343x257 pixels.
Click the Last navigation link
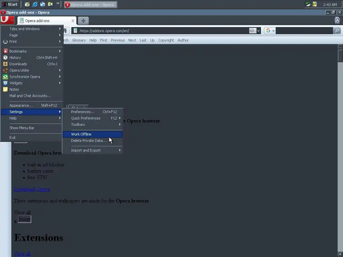pyautogui.click(x=143, y=40)
